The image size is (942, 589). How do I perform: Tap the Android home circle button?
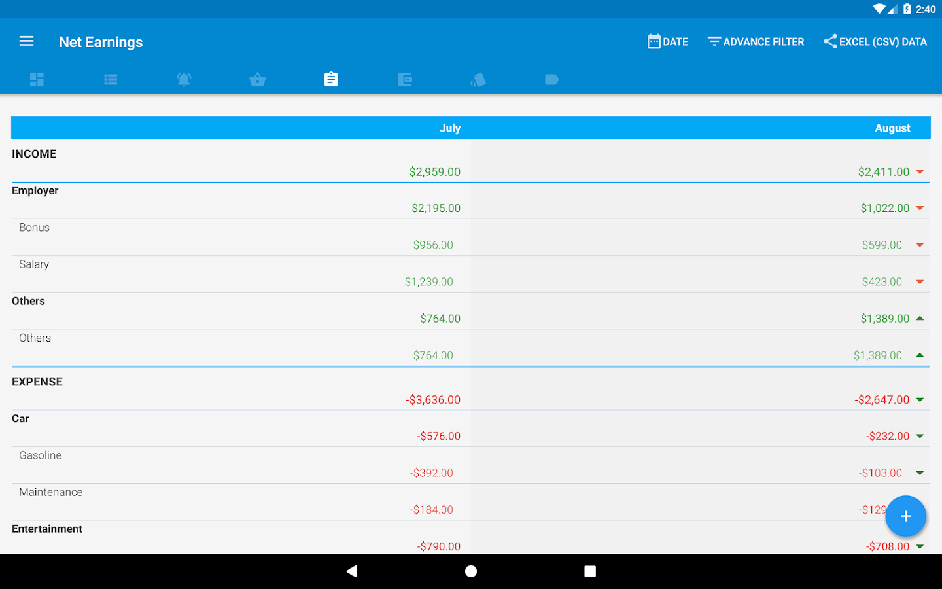tap(471, 571)
